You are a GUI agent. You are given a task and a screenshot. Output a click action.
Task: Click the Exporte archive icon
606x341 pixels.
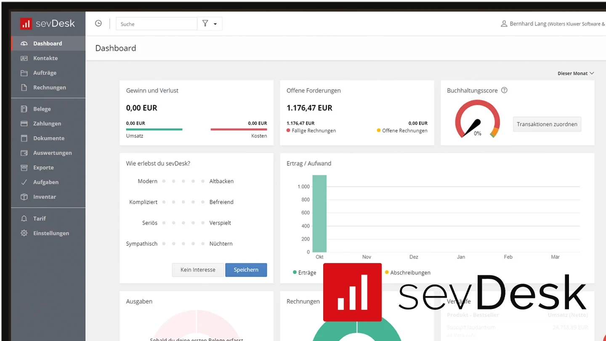tap(24, 168)
